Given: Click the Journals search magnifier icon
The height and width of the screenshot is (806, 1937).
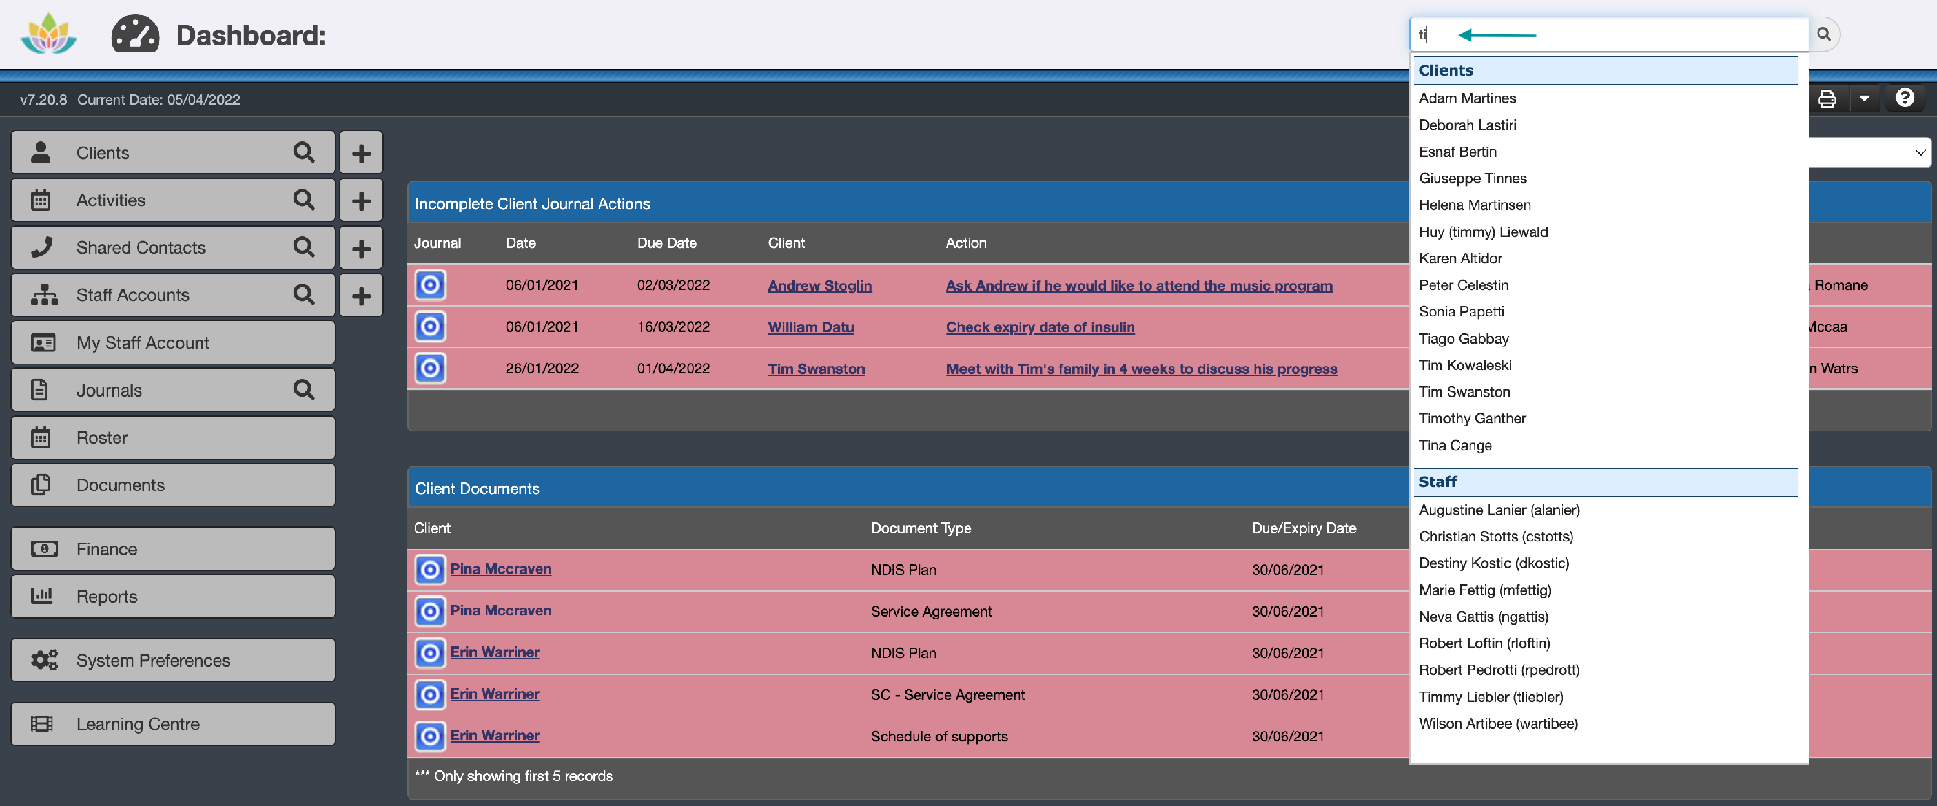Looking at the screenshot, I should coord(303,389).
